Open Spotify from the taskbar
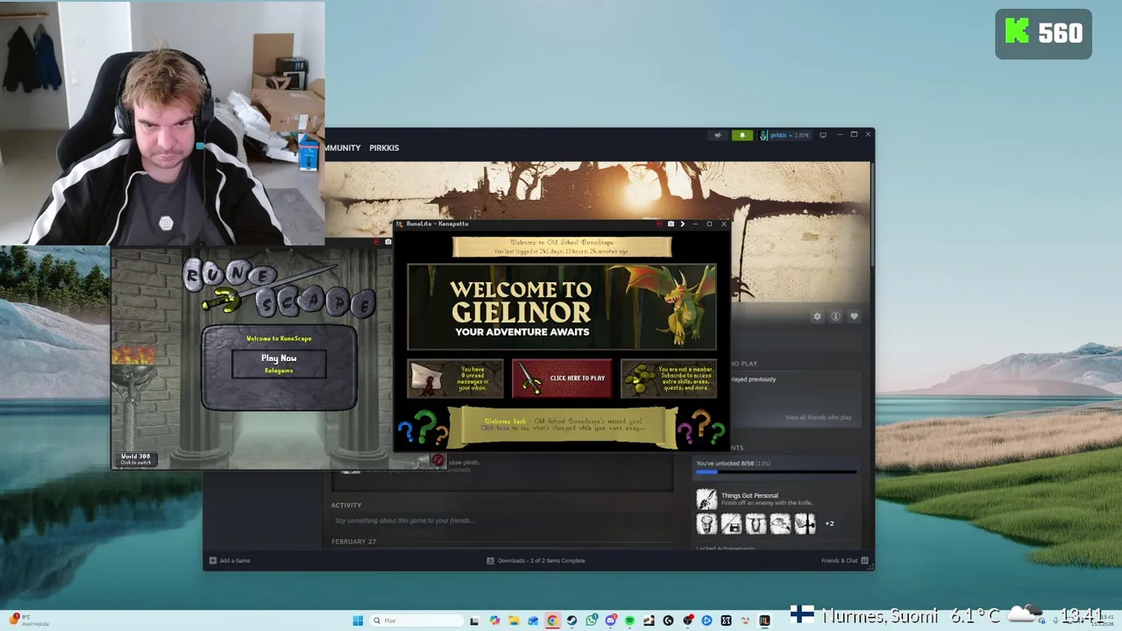This screenshot has width=1122, height=631. (629, 620)
